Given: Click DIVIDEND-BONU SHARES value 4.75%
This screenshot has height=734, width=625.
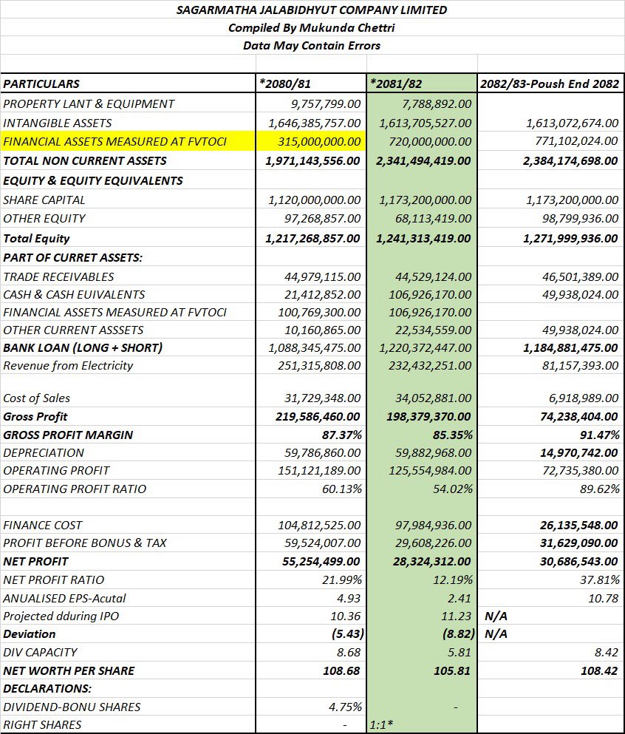Looking at the screenshot, I should (x=345, y=707).
